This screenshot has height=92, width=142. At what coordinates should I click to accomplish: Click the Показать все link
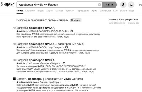(x=133, y=23)
